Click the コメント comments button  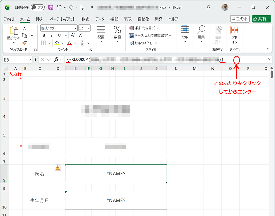click(x=240, y=19)
